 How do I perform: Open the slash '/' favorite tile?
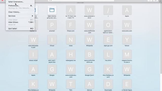pos(108,10)
